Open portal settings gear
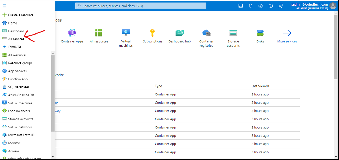Image resolution: width=339 pixels, height=160 pixels. 261,6
